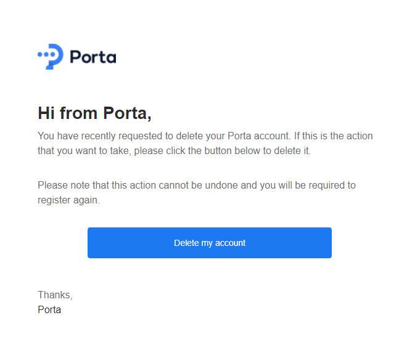This screenshot has height=347, width=407.
Task: Click the blue Porta P logo icon
Action: point(51,57)
